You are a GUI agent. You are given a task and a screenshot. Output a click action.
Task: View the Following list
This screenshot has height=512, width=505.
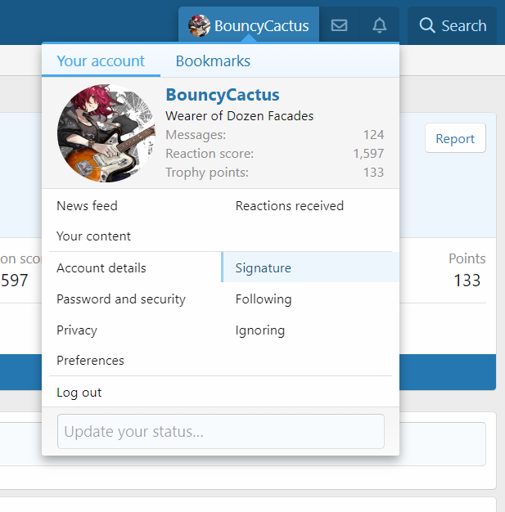coord(264,299)
